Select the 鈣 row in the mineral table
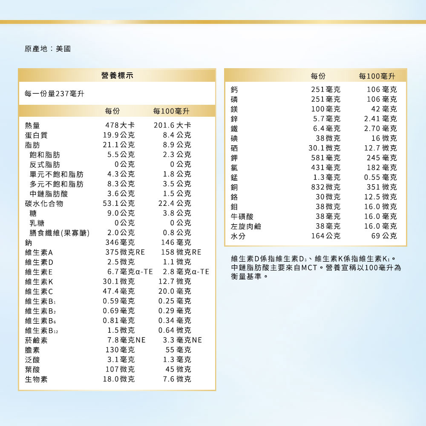The height and width of the screenshot is (426, 426). [234, 89]
